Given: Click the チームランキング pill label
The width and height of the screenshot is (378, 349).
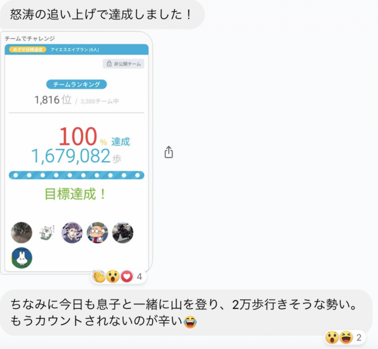Looking at the screenshot, I should (76, 84).
